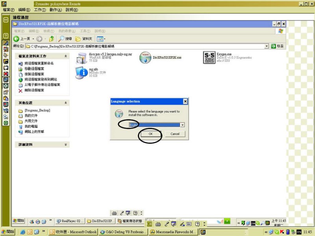This screenshot has height=236, width=315.
Task: Collapse the 檔案及資料夾工作 panel
Action: [x=66, y=56]
